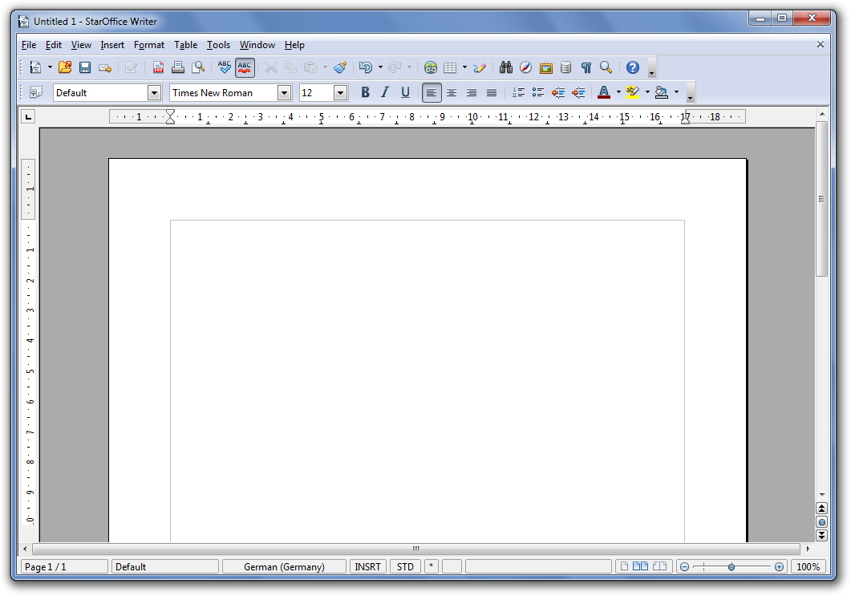This screenshot has width=851, height=596.
Task: Toggle Numbering list icon
Action: 518,93
